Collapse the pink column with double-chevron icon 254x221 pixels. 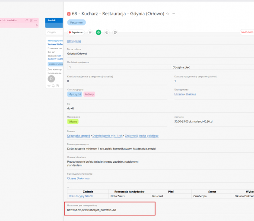27,20
